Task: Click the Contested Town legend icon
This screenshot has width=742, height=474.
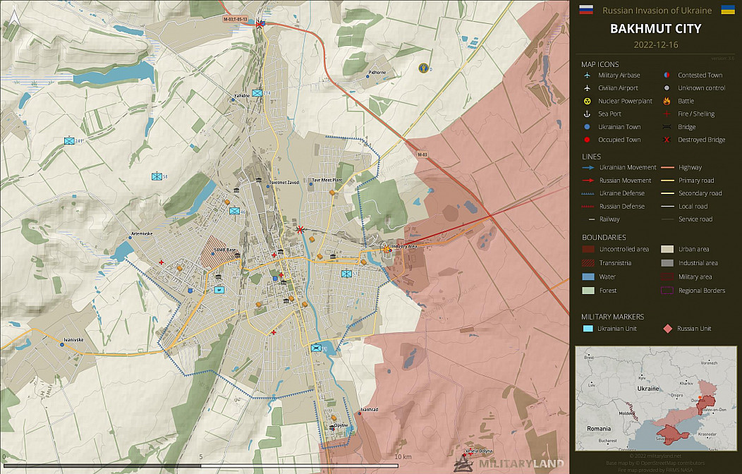Action: point(667,75)
